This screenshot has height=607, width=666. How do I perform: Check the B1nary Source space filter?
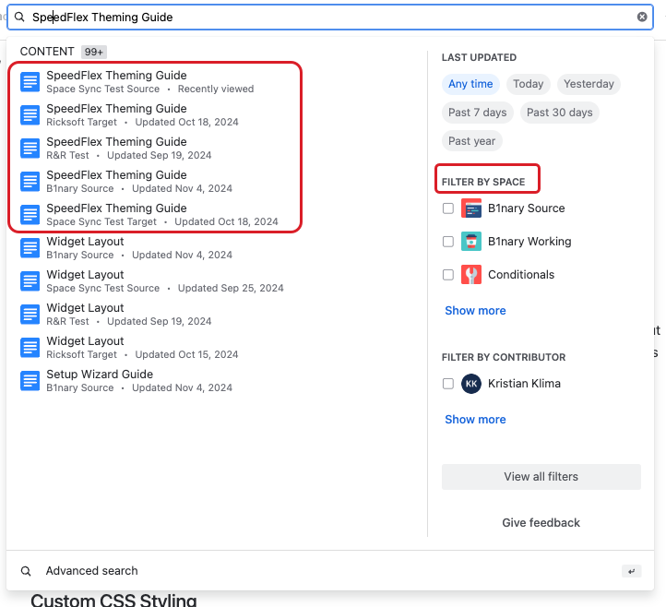coord(448,208)
